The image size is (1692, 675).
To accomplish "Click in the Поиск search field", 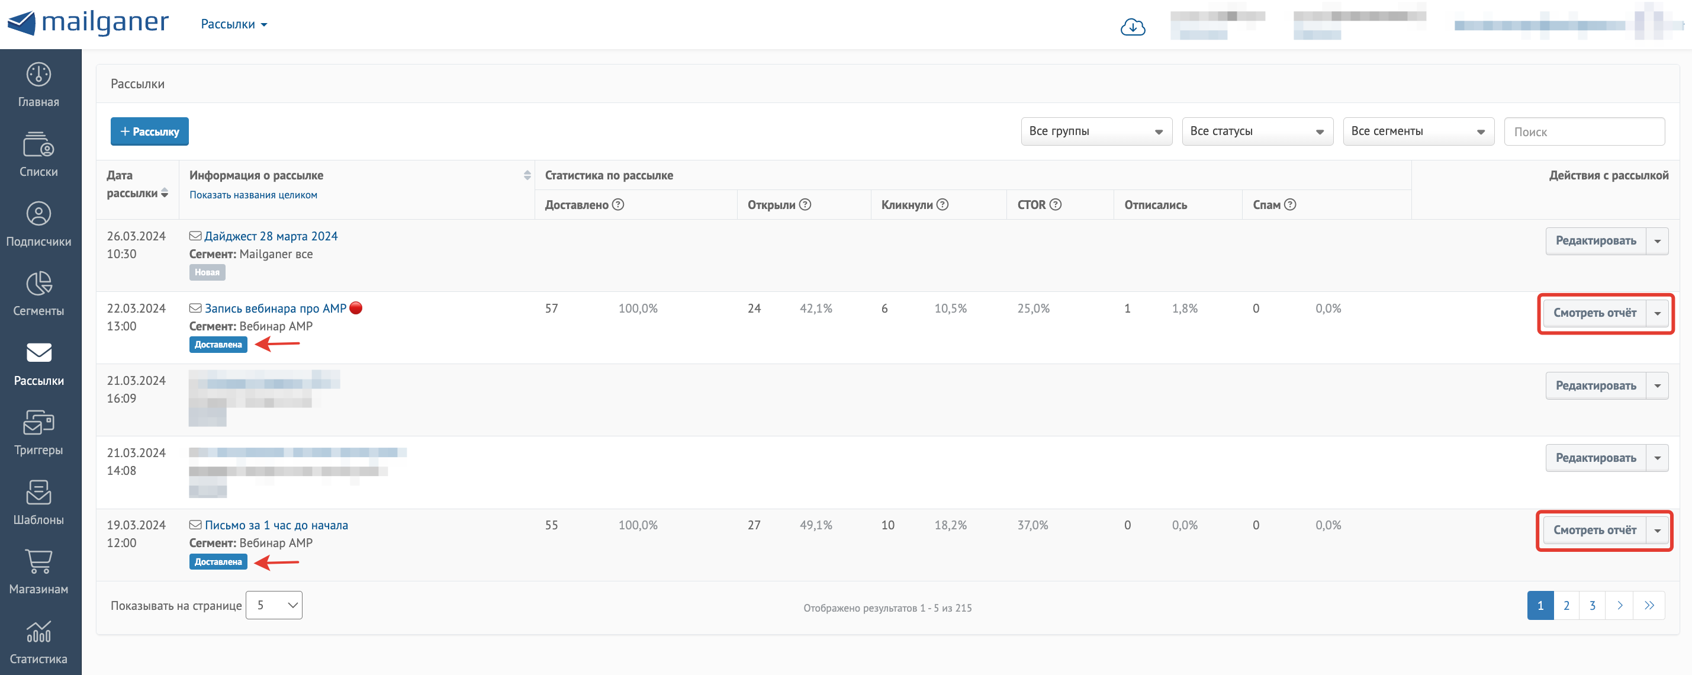I will tap(1584, 131).
